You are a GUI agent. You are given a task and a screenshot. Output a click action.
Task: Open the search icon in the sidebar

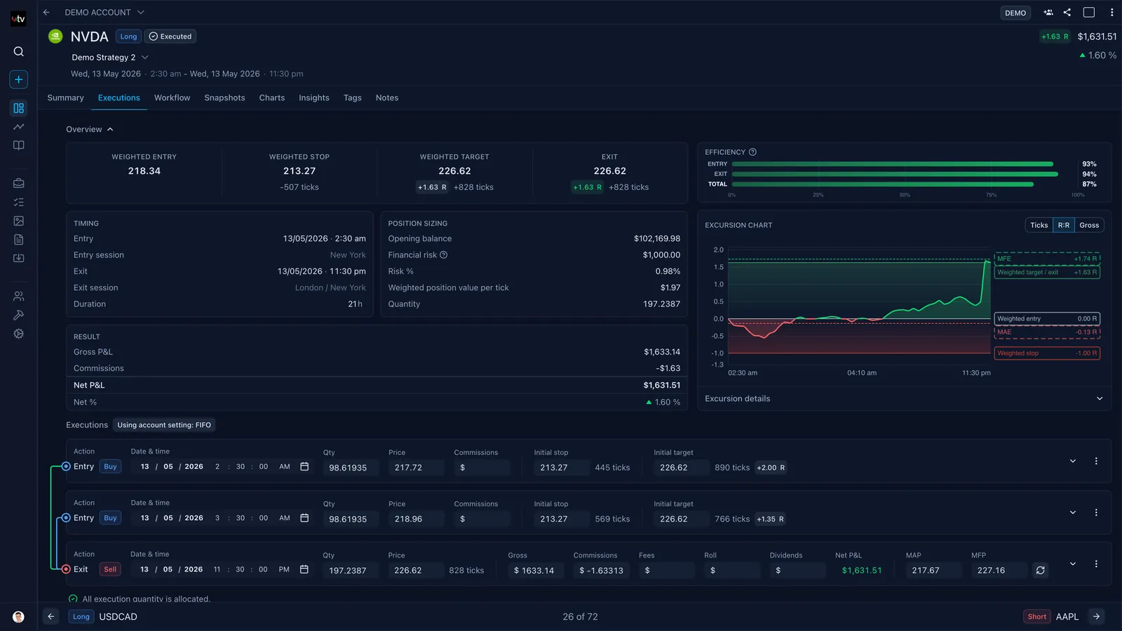click(19, 51)
